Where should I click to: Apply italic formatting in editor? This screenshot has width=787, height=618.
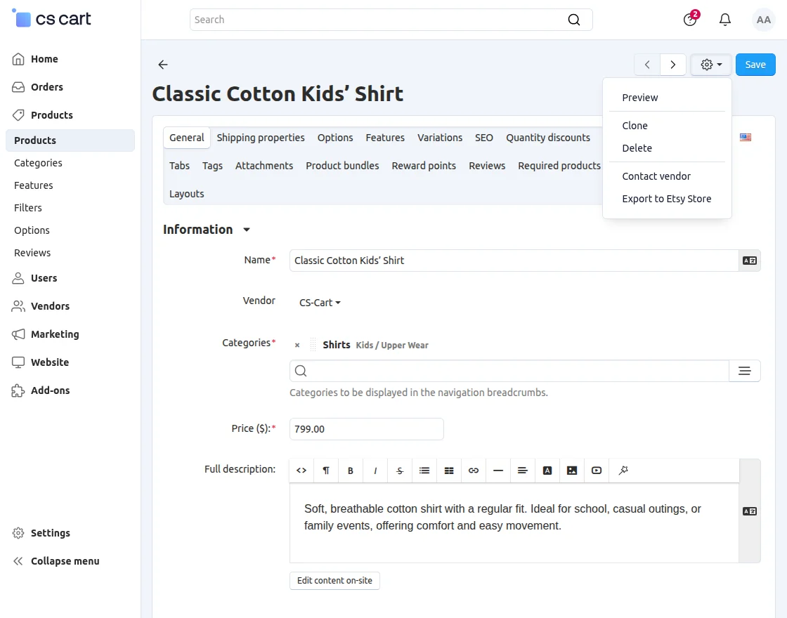375,471
